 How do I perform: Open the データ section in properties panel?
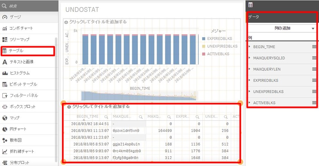pos(282,17)
